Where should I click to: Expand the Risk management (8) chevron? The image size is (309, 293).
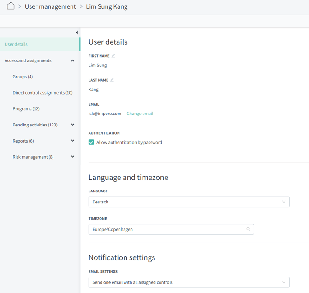coord(73,157)
